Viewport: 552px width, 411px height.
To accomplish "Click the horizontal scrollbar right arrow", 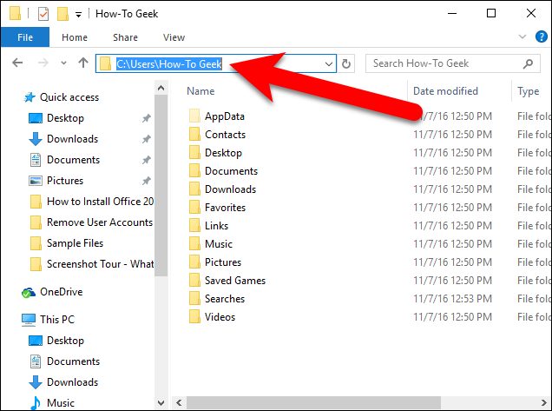I will [x=544, y=402].
